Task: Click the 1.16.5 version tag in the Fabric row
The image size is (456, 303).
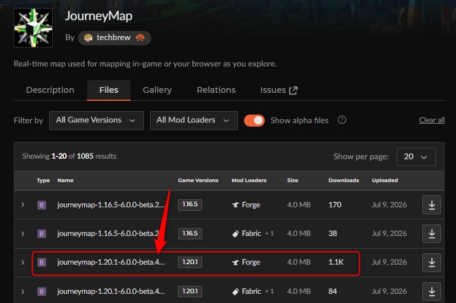Action: pos(190,234)
